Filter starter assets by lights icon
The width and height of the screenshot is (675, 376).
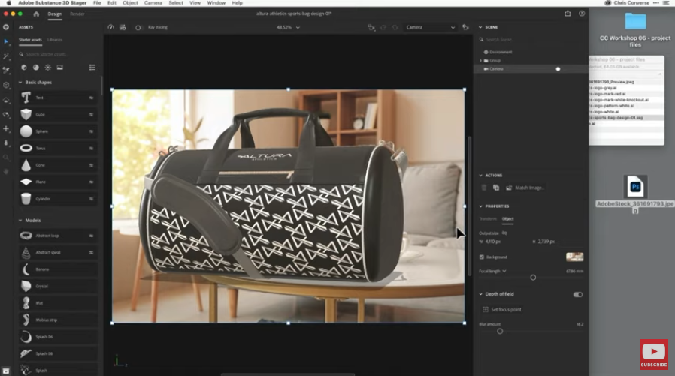tap(48, 68)
